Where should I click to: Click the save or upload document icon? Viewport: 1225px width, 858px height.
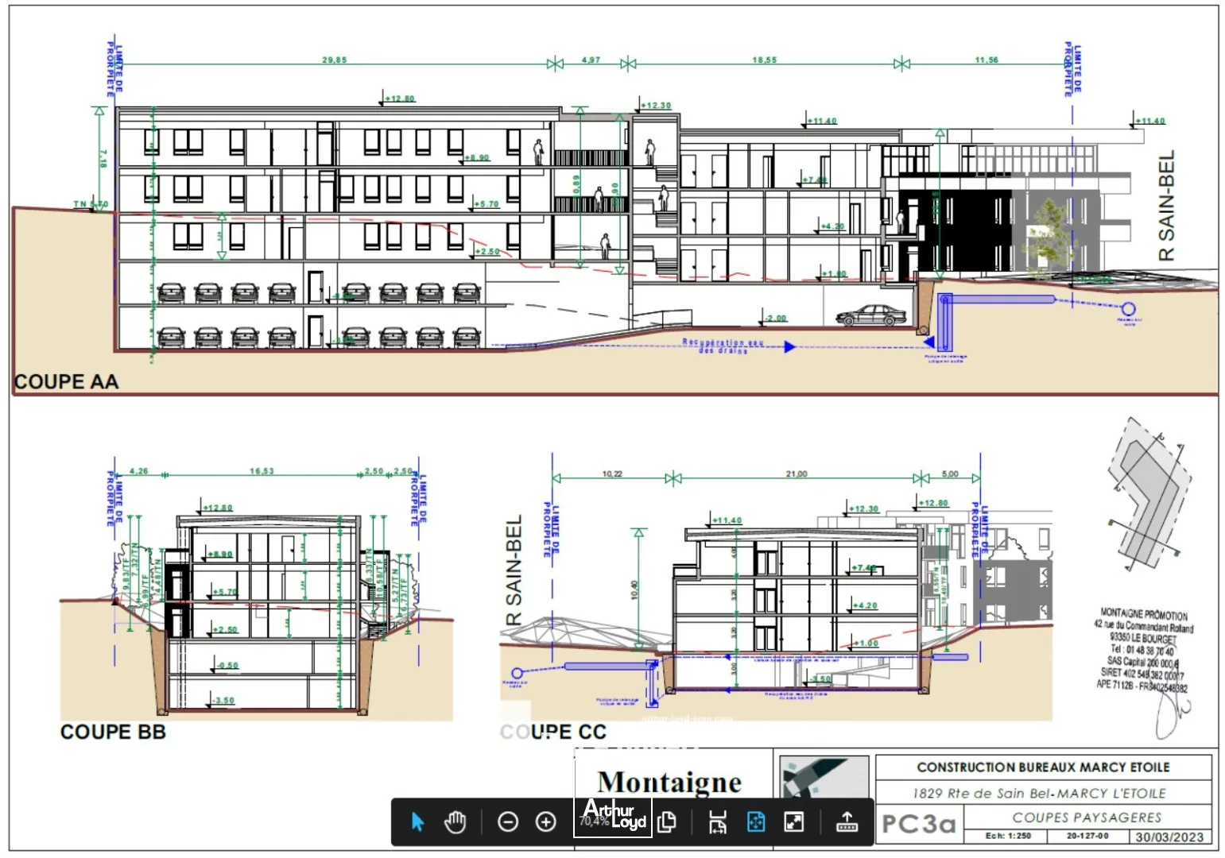[x=845, y=823]
